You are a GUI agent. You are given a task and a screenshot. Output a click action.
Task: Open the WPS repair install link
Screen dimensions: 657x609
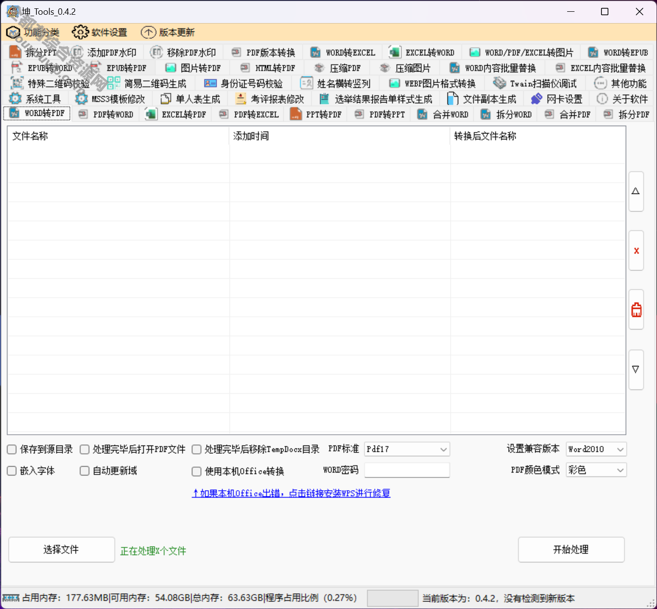tap(291, 493)
